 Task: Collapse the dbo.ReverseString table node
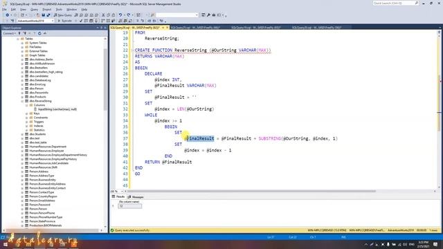point(22,101)
